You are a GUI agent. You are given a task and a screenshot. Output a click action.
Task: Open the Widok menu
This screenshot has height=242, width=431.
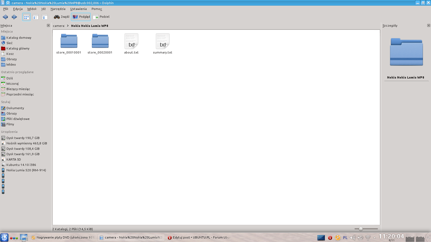click(x=32, y=9)
